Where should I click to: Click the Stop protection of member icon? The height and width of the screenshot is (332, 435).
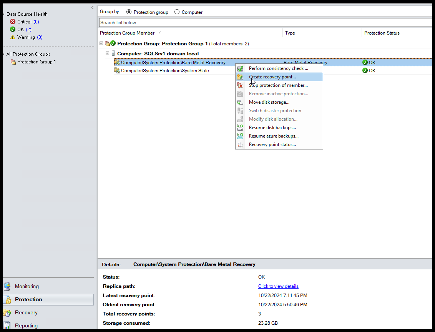[240, 85]
